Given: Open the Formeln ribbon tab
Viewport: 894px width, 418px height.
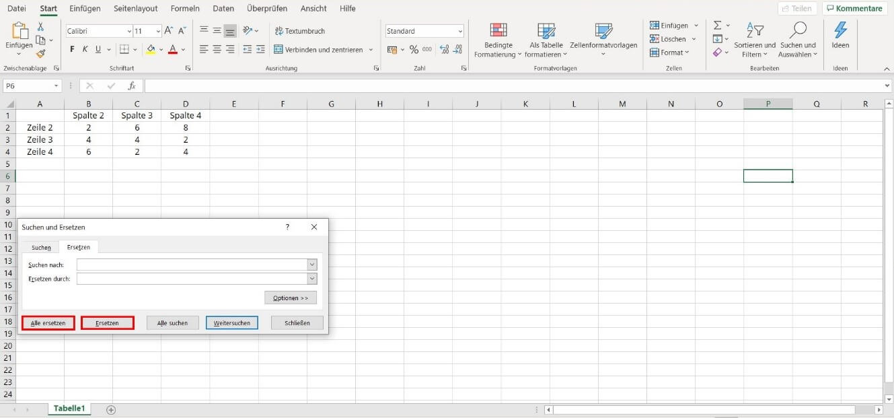Looking at the screenshot, I should [185, 9].
